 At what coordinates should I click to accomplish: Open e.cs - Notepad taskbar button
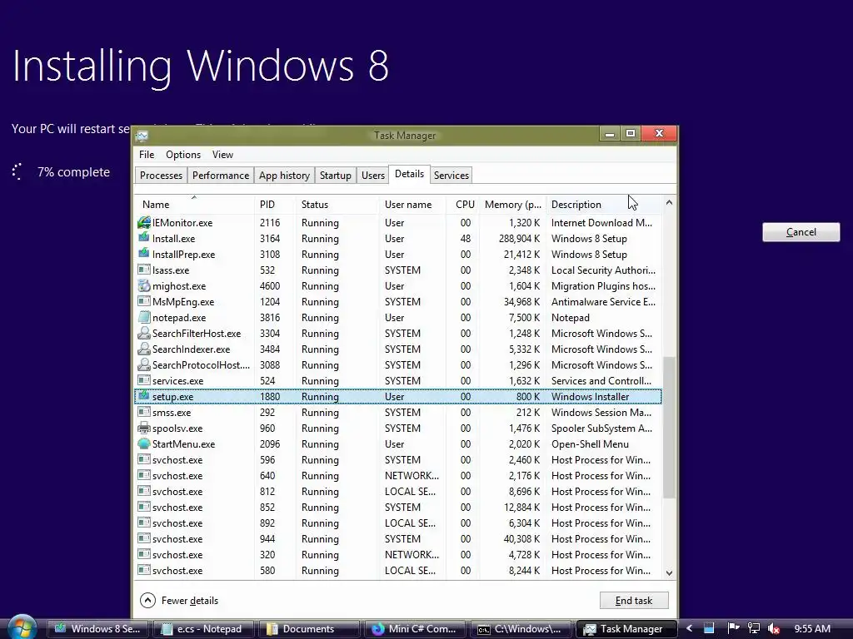[x=204, y=629]
